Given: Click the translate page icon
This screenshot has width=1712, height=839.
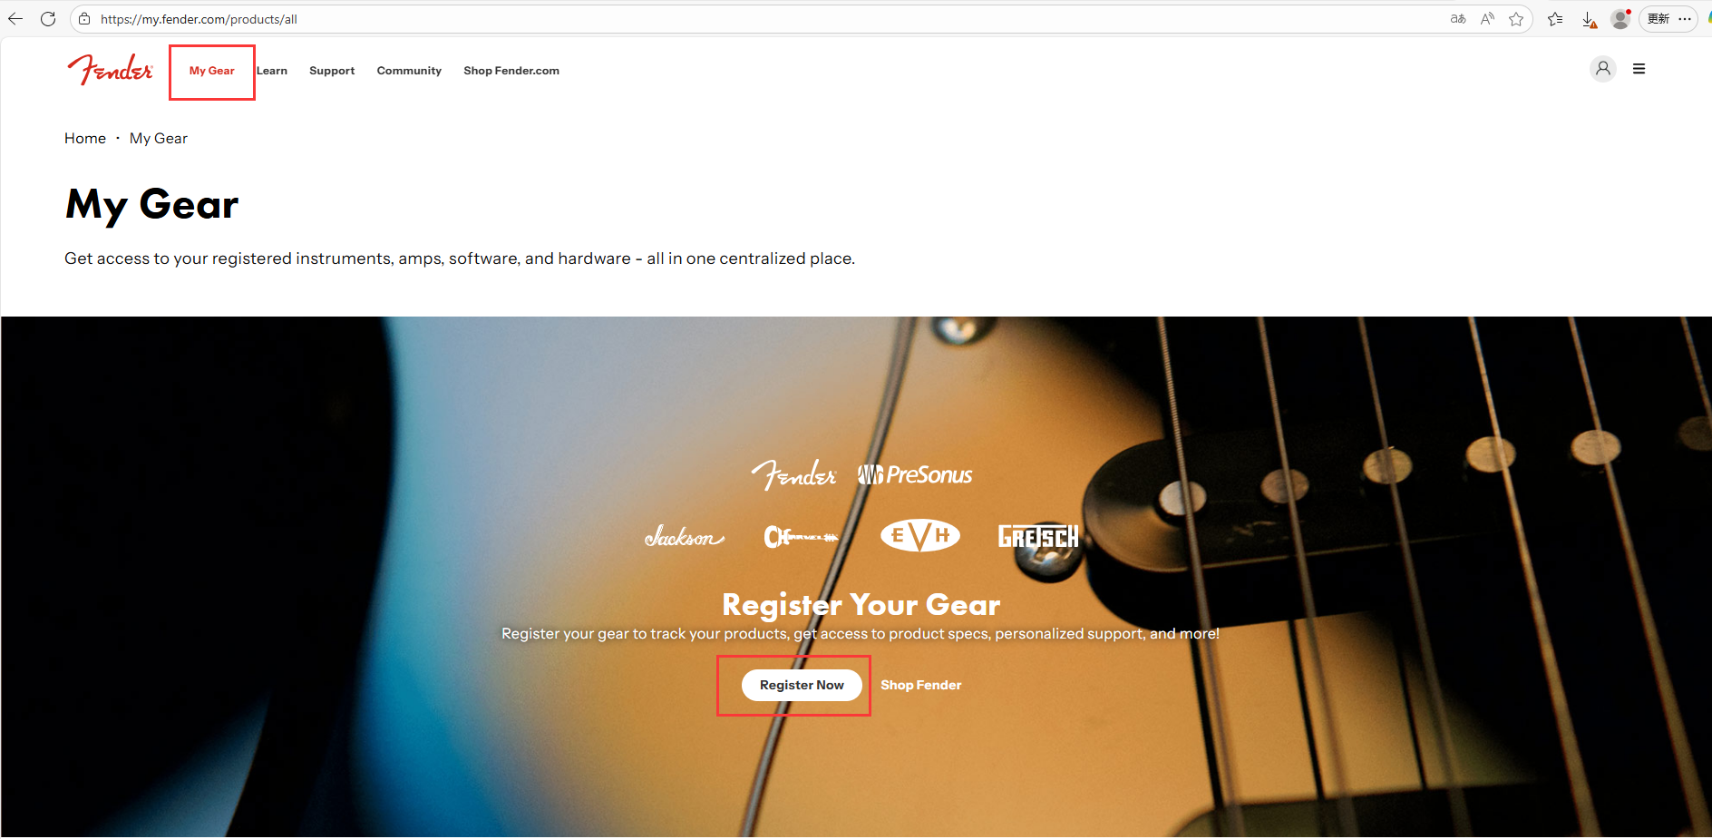Looking at the screenshot, I should (1458, 19).
